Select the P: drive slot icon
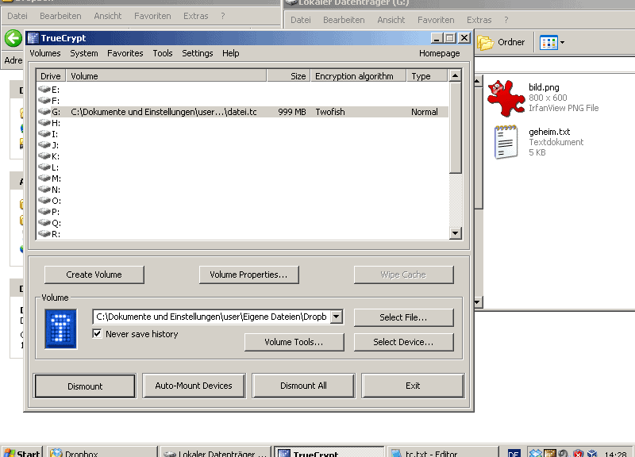635x457 pixels. pos(44,212)
